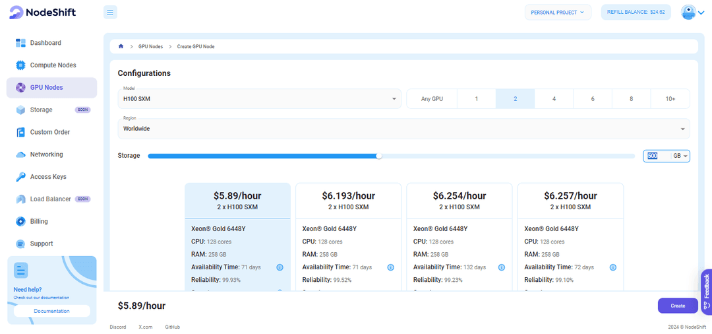The height and width of the screenshot is (334, 712).
Task: Click the Load Balancer icon
Action: [x=20, y=199]
